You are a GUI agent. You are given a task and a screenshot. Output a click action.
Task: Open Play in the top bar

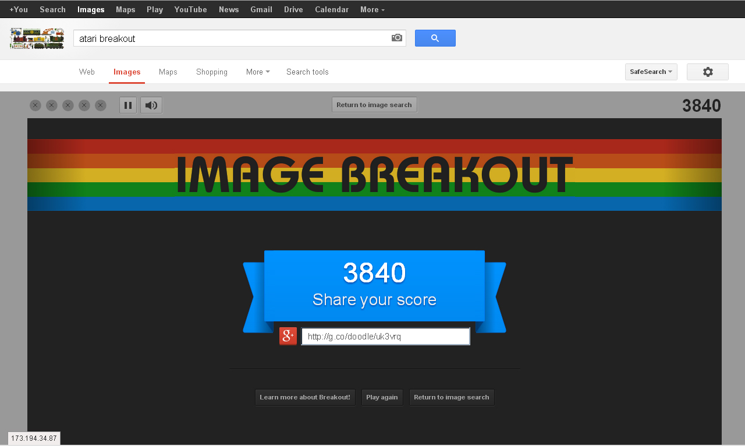pyautogui.click(x=155, y=9)
